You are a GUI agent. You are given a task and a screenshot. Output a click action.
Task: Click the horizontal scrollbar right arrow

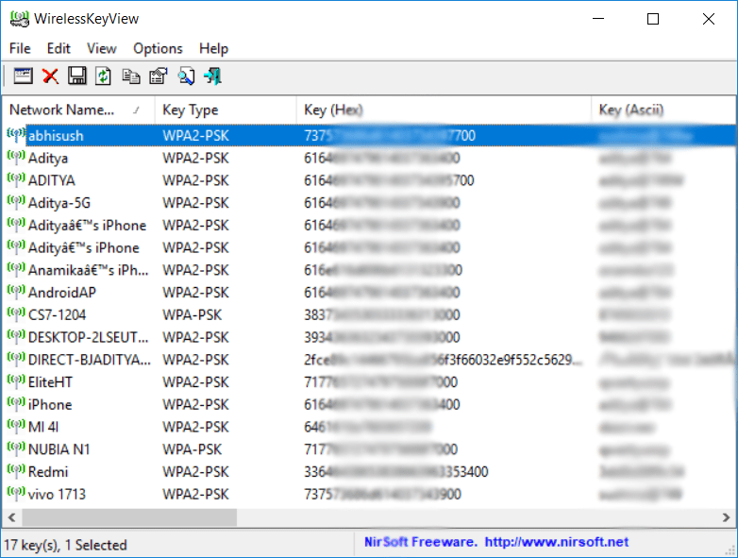pyautogui.click(x=726, y=517)
